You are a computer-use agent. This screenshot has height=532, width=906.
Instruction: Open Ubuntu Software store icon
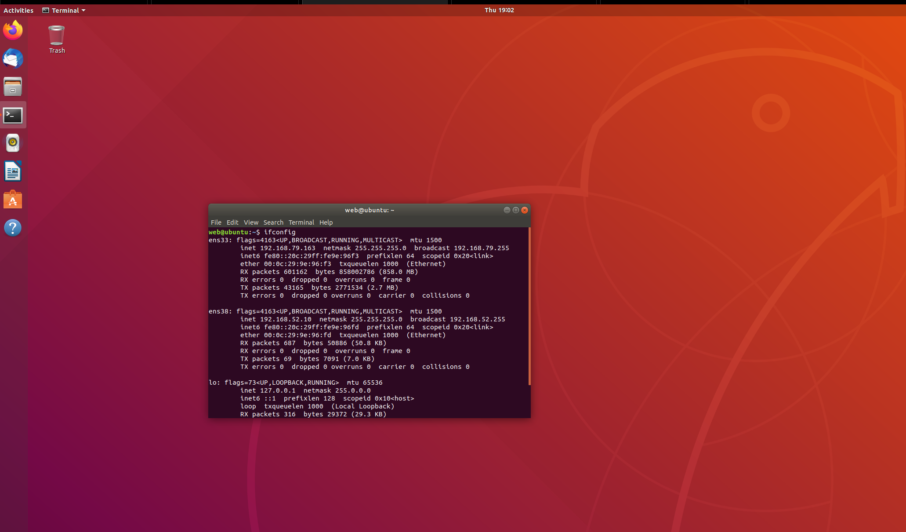[x=13, y=200]
